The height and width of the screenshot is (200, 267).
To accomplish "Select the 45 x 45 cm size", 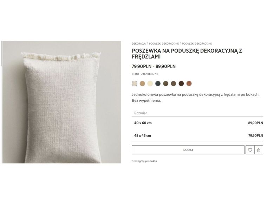I will (x=197, y=135).
